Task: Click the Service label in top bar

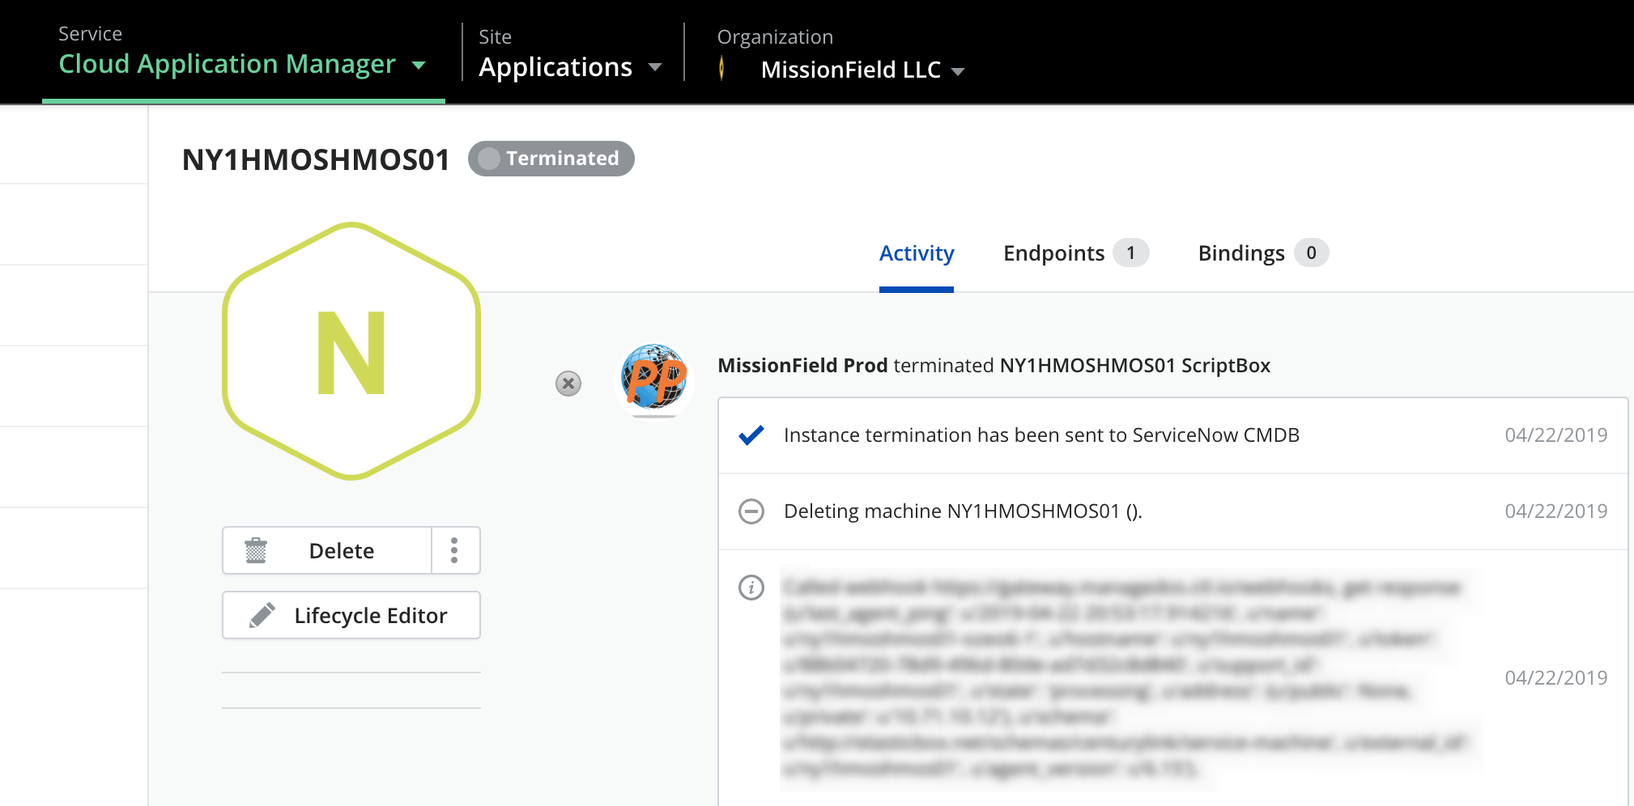Action: [x=90, y=34]
